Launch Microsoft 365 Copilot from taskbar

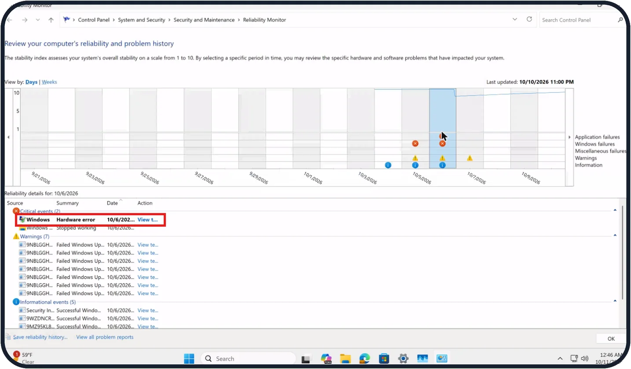tap(326, 358)
